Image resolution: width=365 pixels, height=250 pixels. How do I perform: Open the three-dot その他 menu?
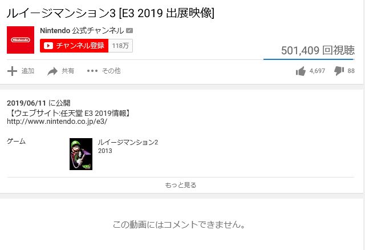pos(92,71)
